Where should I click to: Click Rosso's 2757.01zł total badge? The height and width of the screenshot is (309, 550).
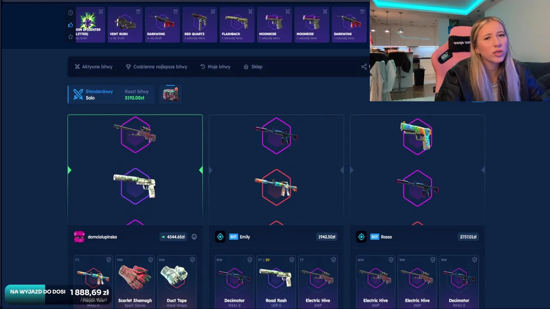(468, 237)
